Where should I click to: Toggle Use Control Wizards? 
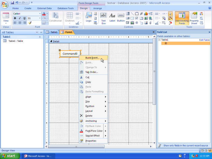point(170,18)
